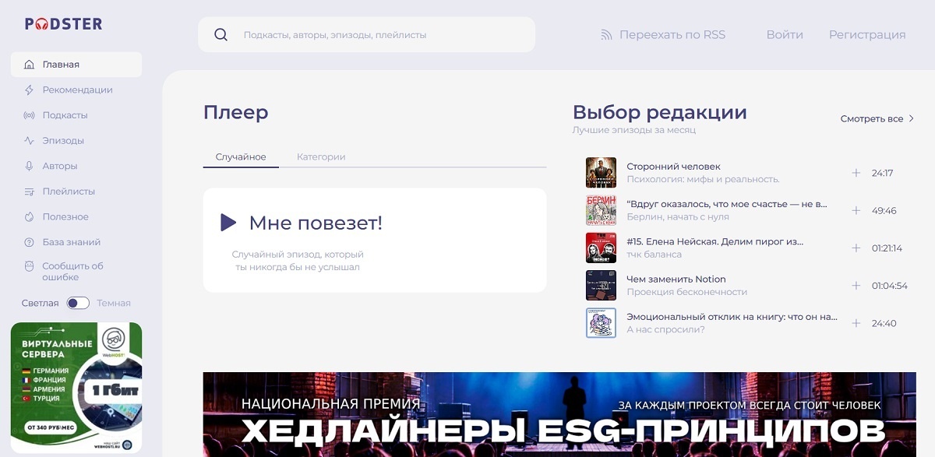Open episode #15. Елена Нейская
The width and height of the screenshot is (935, 457).
[714, 242]
